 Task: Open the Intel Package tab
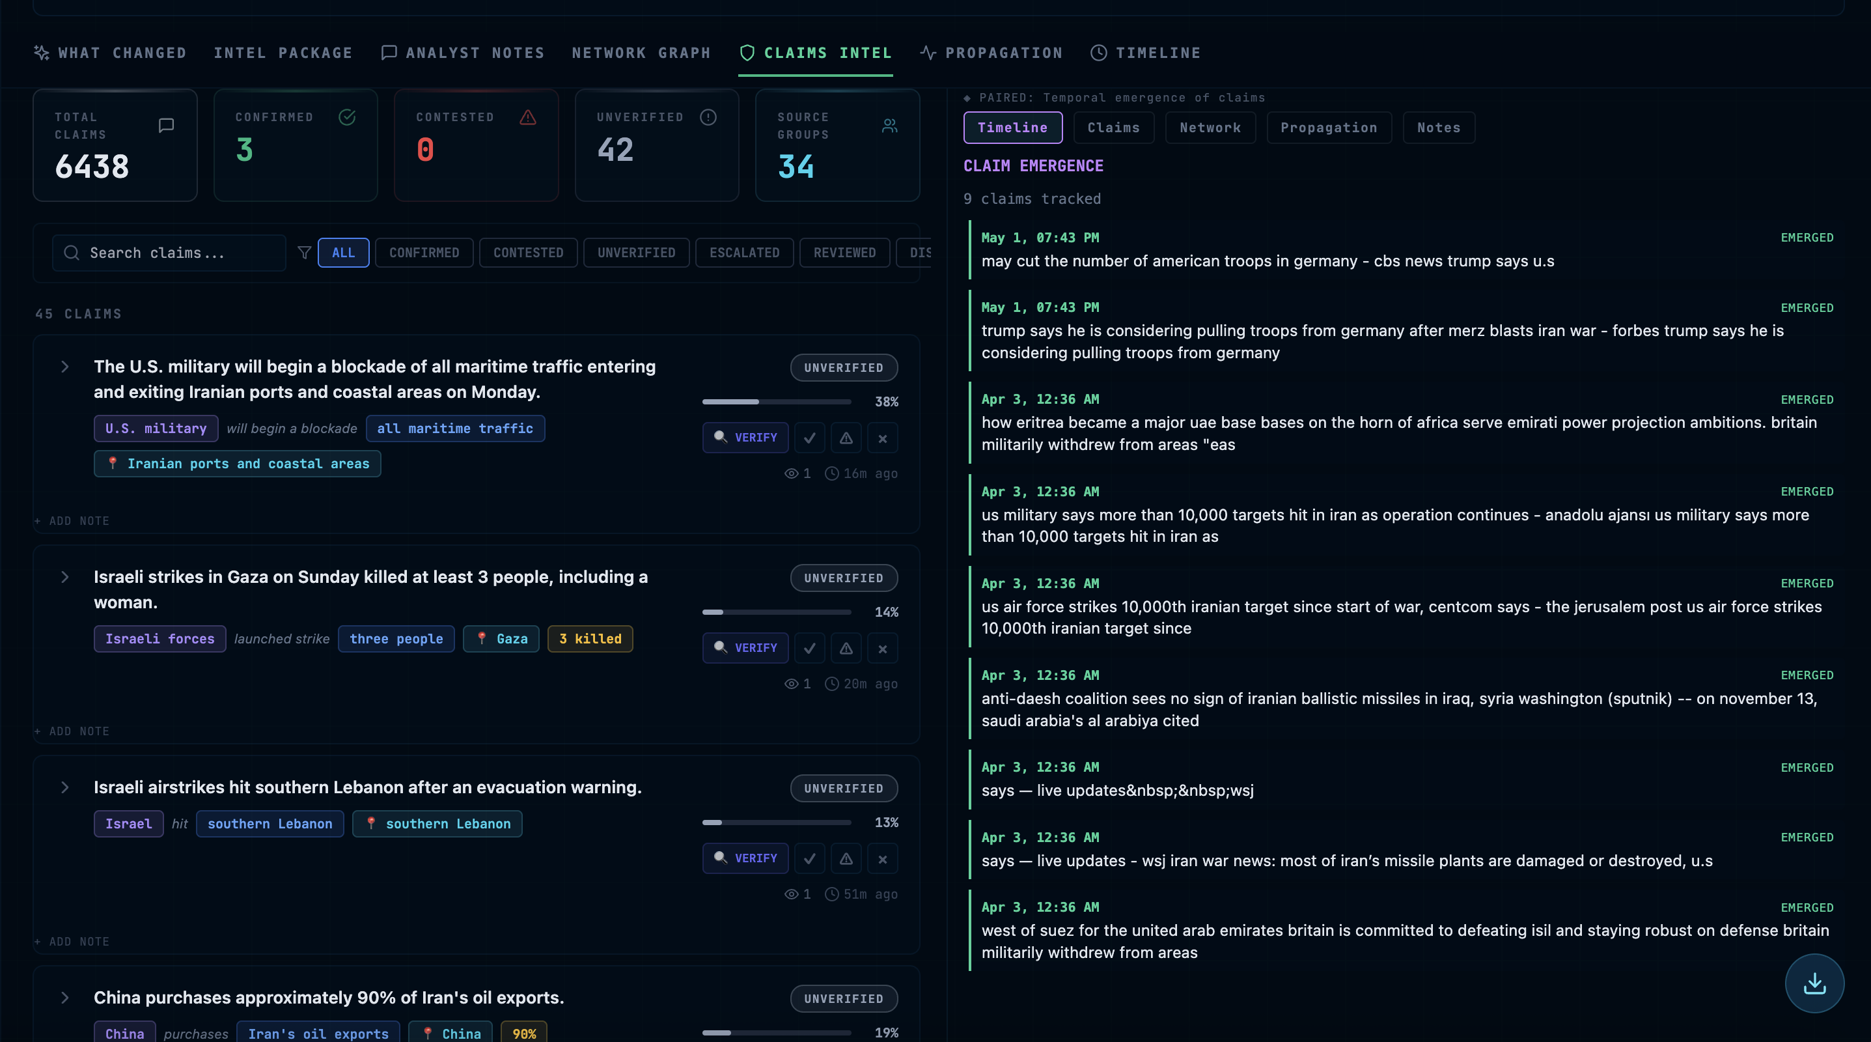(x=283, y=52)
